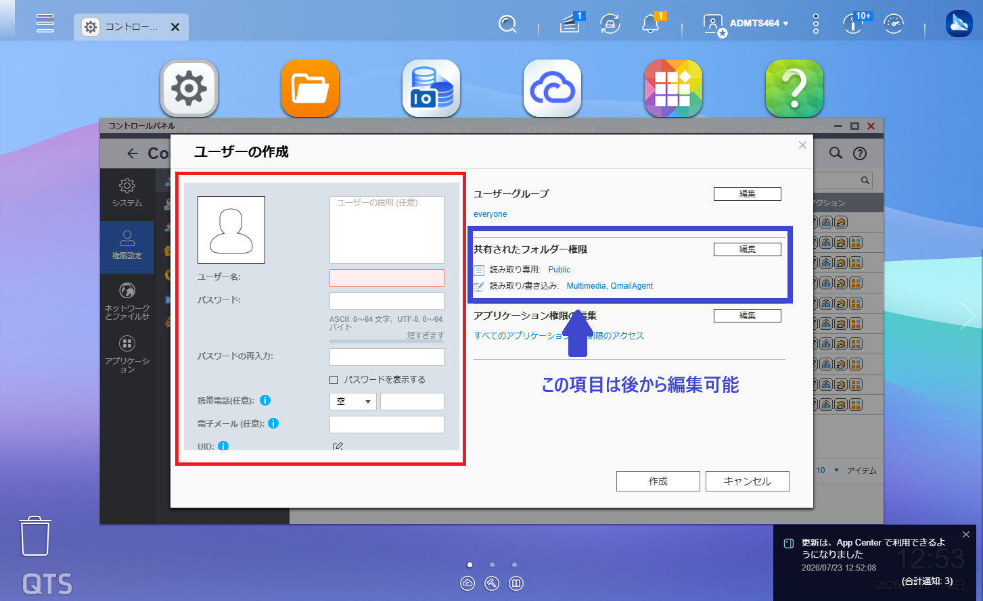Open the Control Panel gear desktop icon
This screenshot has height=601, width=983.
point(189,88)
